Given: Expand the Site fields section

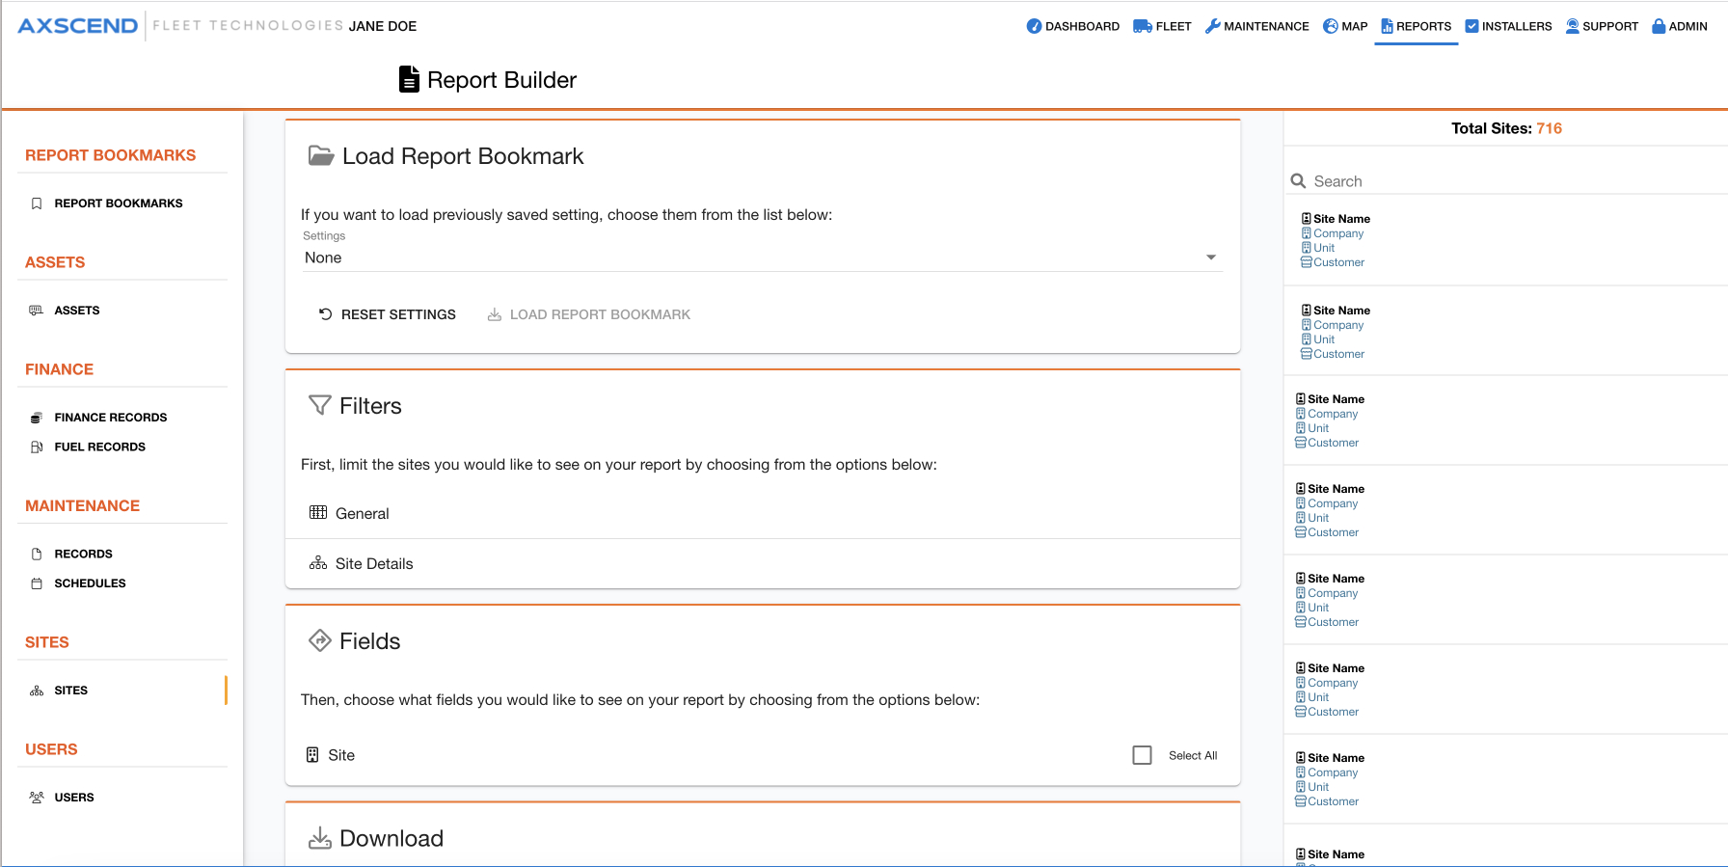Looking at the screenshot, I should click(341, 755).
